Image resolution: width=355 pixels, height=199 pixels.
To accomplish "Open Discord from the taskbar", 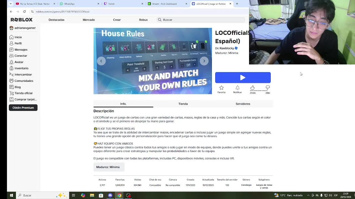I will [110, 195].
